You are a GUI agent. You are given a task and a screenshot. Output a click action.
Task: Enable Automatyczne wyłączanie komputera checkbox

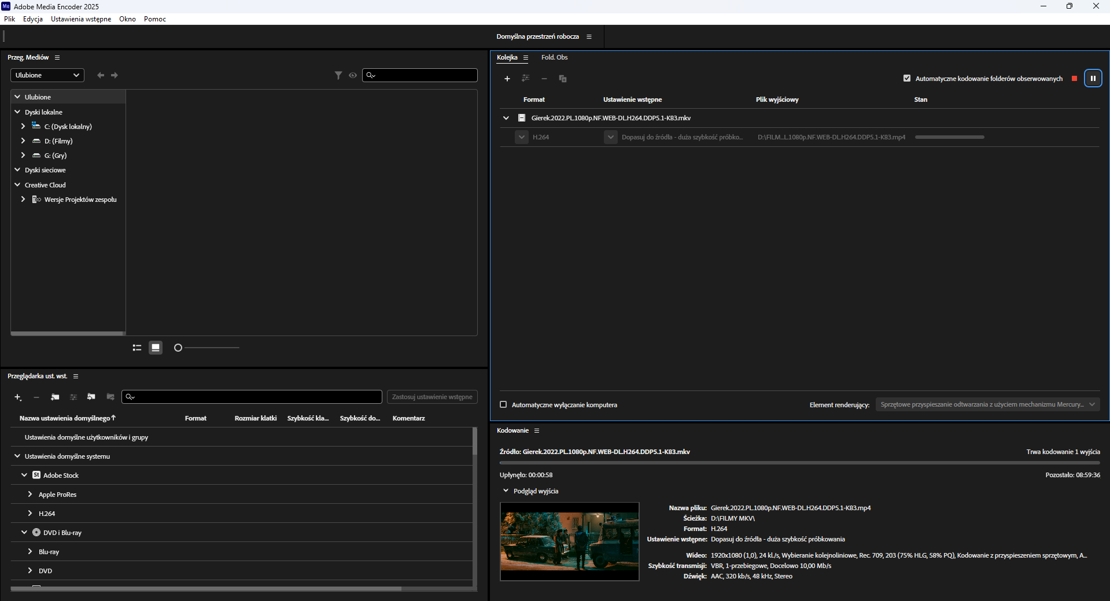pyautogui.click(x=503, y=404)
